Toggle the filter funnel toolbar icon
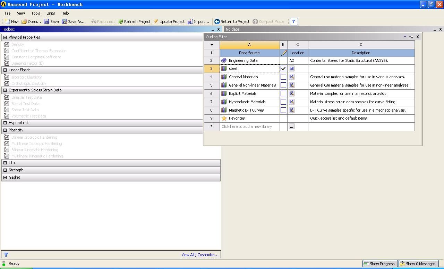 tap(293, 22)
